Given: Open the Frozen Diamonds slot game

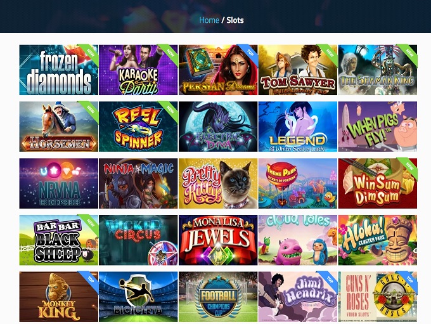Looking at the screenshot, I should click(x=58, y=70).
